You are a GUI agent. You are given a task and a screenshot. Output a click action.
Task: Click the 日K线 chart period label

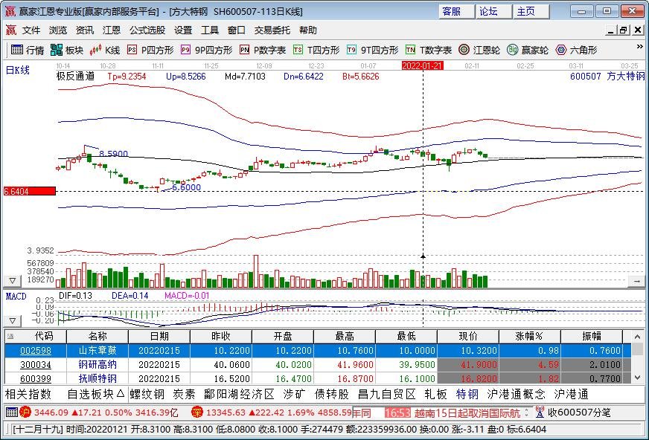tap(17, 70)
